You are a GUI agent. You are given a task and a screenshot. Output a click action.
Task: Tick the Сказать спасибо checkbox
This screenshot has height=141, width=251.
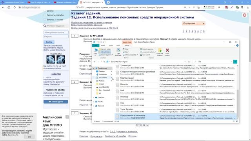[x=45, y=15]
